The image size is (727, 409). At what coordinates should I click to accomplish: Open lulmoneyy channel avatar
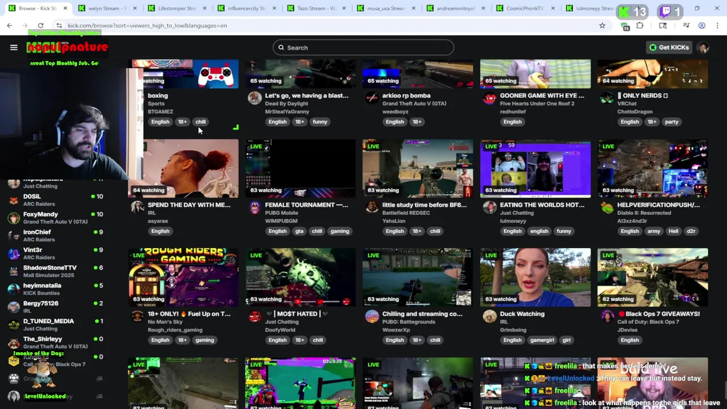[490, 207]
